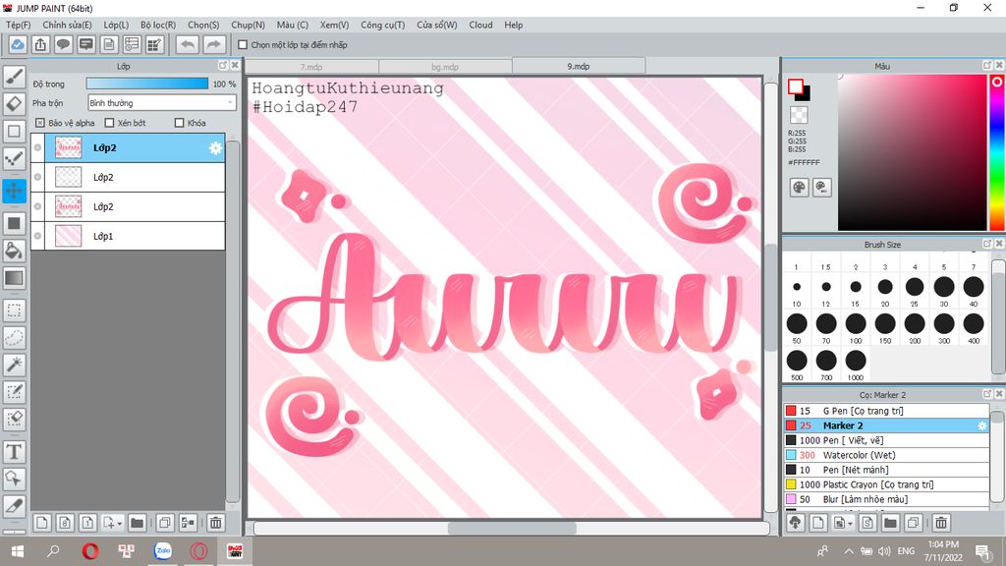Click the Độ trong opacity slider bar
This screenshot has height=566, width=1006.
click(x=147, y=85)
